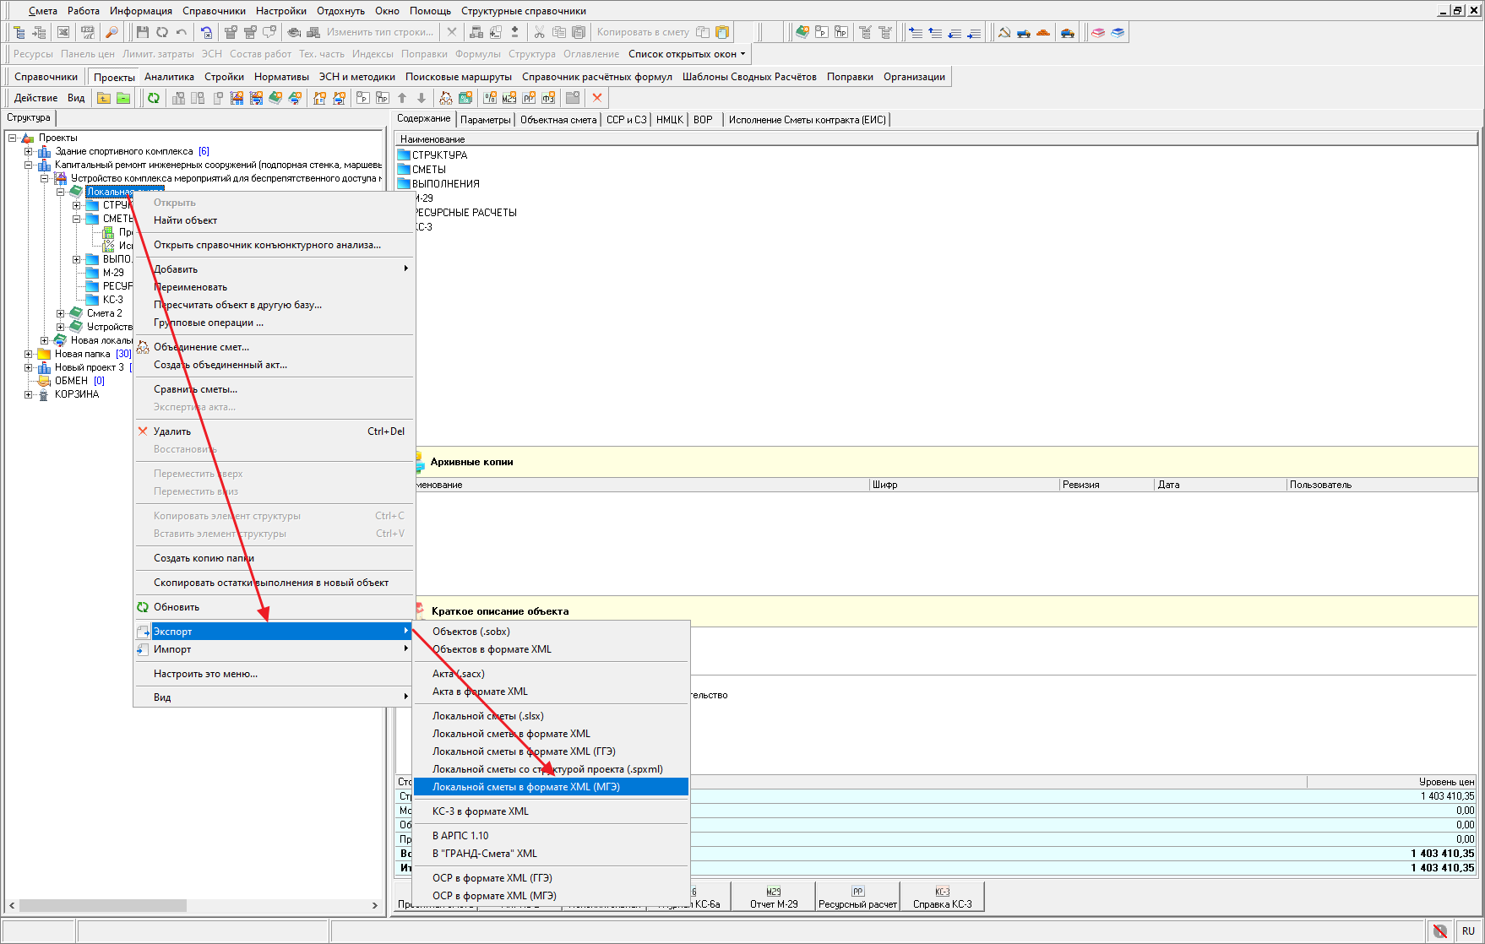
Task: Choose 'В "ГРАНД-Смета" XML' export option
Action: (x=485, y=854)
